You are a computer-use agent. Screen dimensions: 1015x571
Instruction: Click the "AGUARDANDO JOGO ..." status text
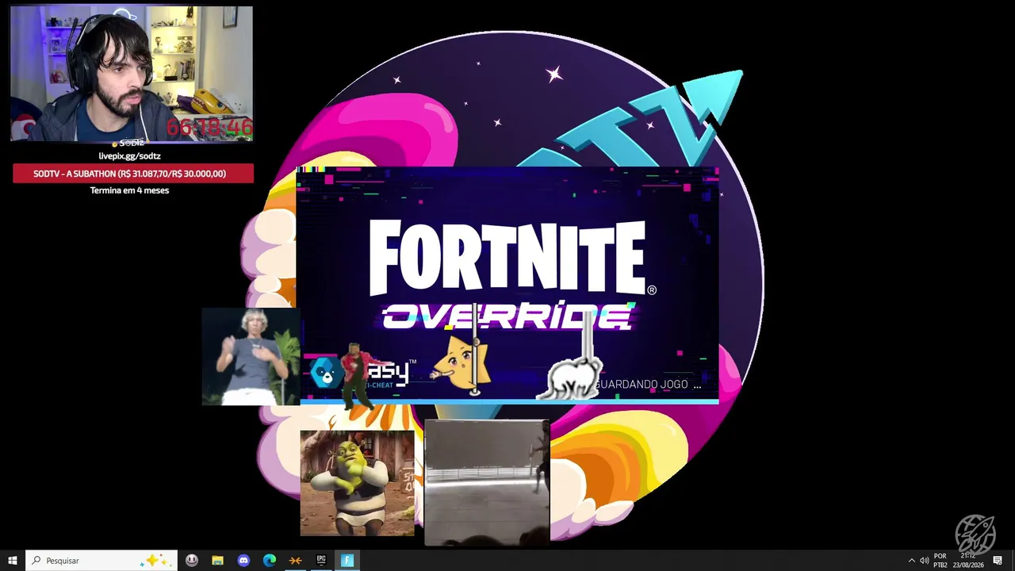(646, 385)
